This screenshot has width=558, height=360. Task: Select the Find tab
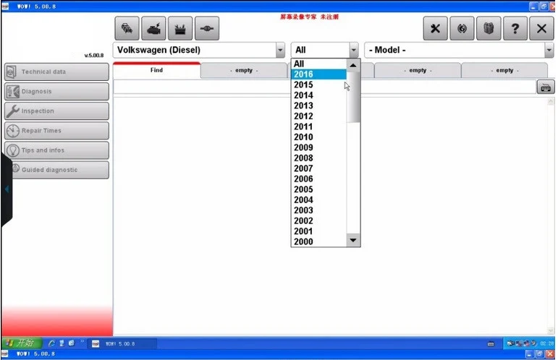156,70
